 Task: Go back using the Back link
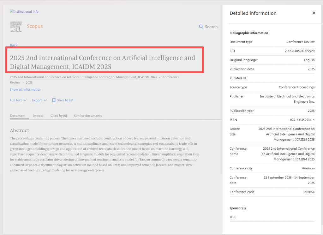pos(14,45)
